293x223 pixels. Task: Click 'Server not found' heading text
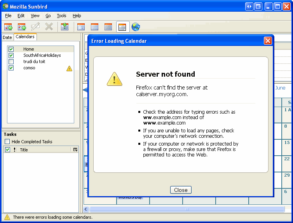[x=166, y=74]
